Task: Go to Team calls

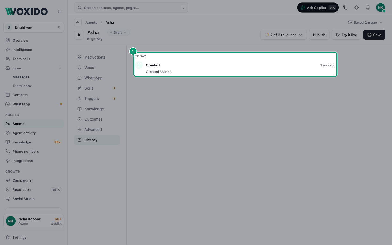Action: (x=33, y=59)
